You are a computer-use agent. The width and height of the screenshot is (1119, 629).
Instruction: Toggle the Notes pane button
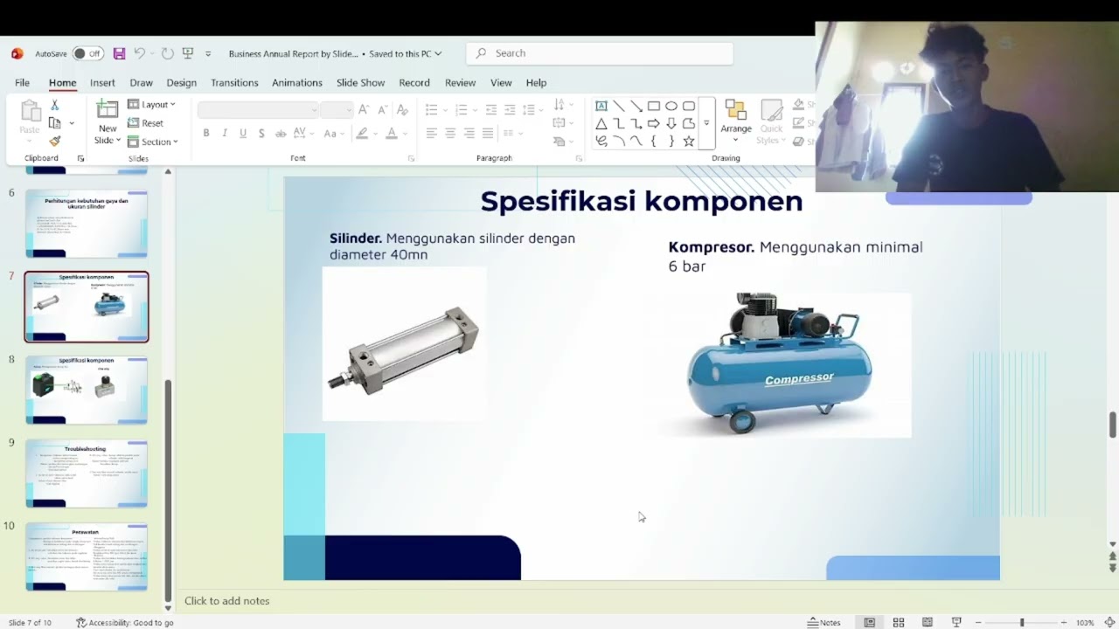pyautogui.click(x=824, y=622)
